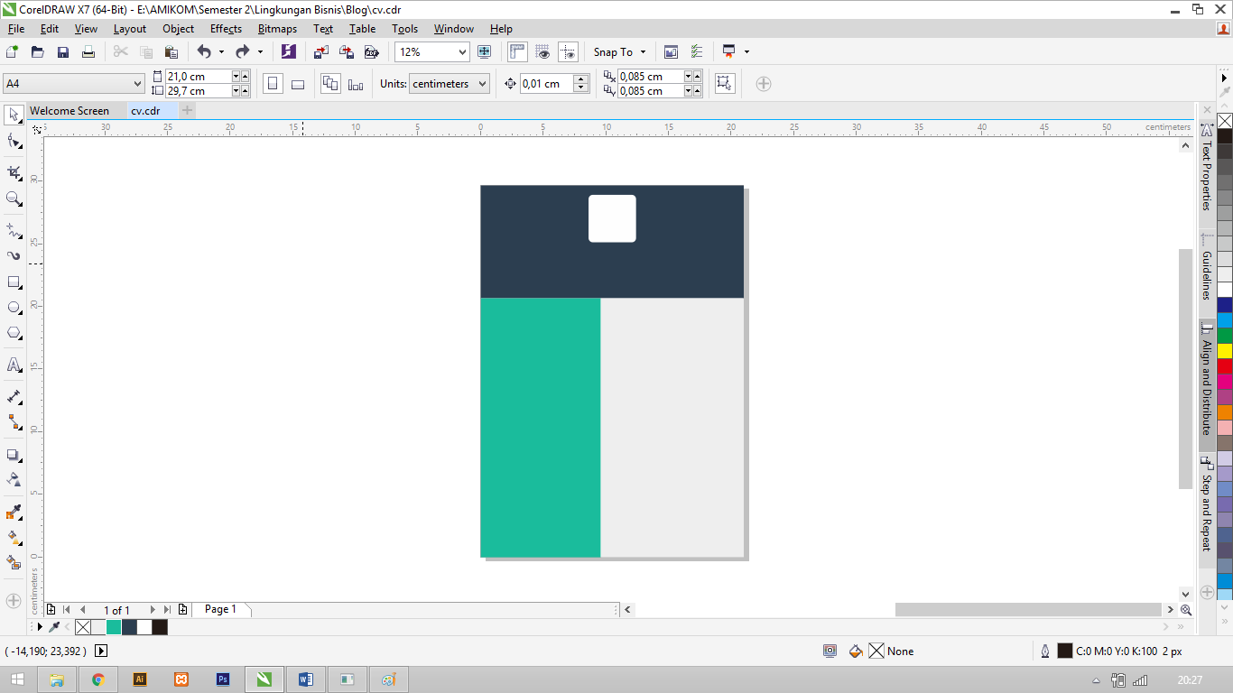
Task: Select the Text tool
Action: click(14, 365)
